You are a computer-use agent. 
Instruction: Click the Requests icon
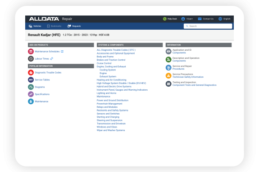click(x=69, y=26)
